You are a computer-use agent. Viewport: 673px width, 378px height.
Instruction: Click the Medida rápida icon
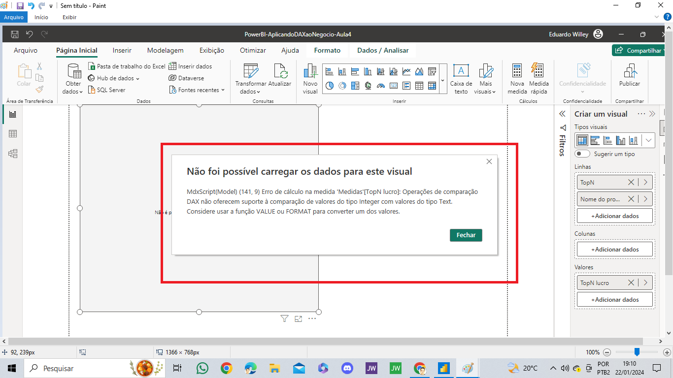(538, 71)
